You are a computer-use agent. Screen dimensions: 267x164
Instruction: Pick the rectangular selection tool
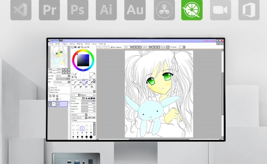tap(73, 74)
